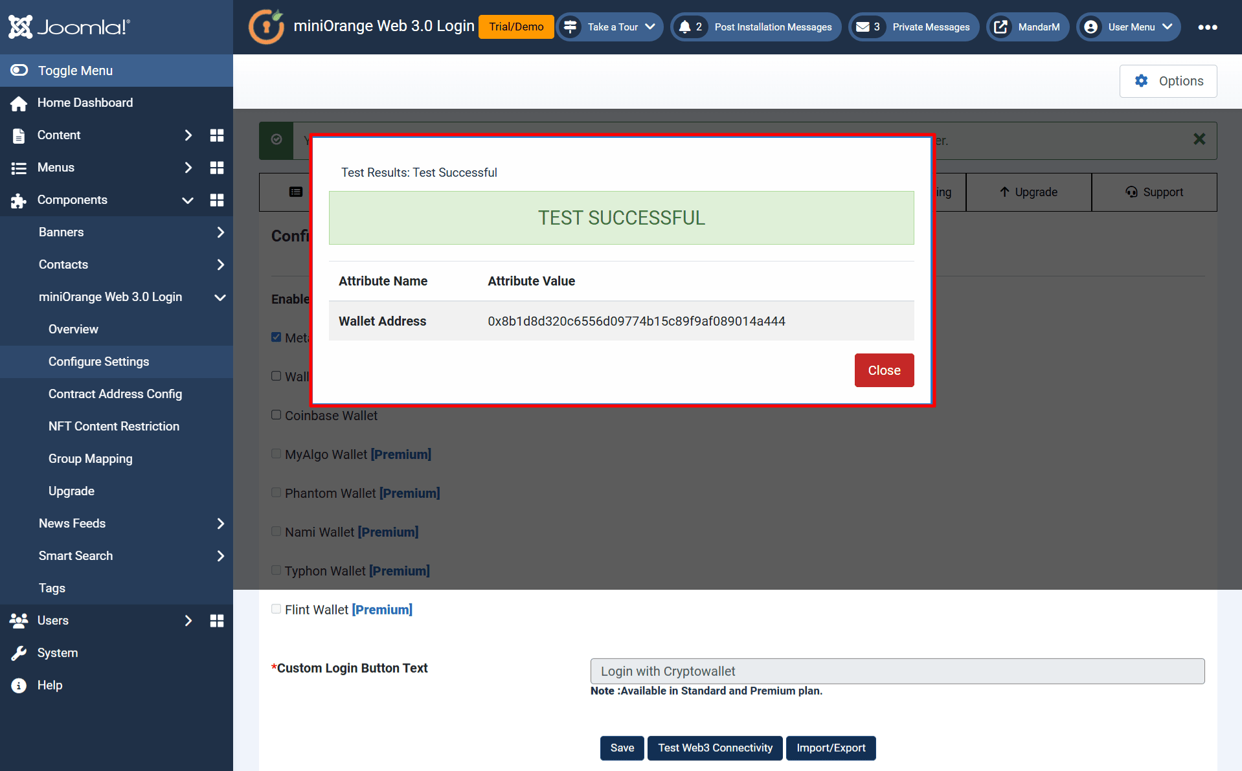Open the Take a Tour dropdown
Viewport: 1242px width, 771px height.
610,27
